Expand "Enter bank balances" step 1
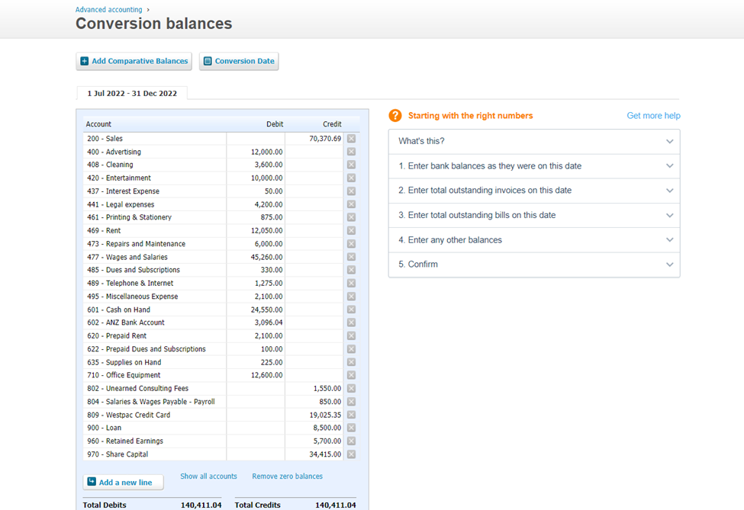The height and width of the screenshot is (510, 744). coord(533,166)
